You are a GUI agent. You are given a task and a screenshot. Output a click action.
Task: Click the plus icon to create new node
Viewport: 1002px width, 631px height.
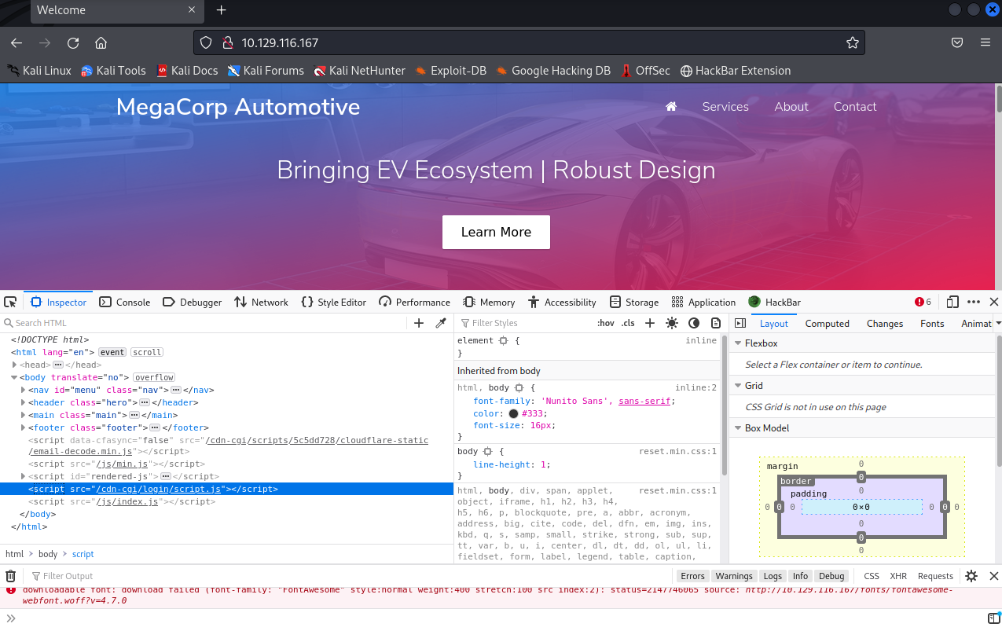pos(419,323)
